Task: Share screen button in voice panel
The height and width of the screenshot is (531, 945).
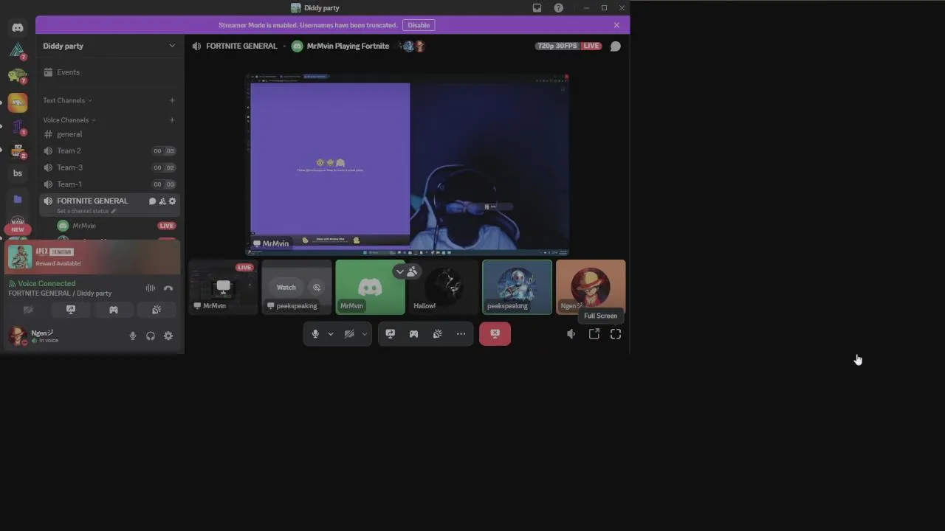Action: click(x=71, y=310)
